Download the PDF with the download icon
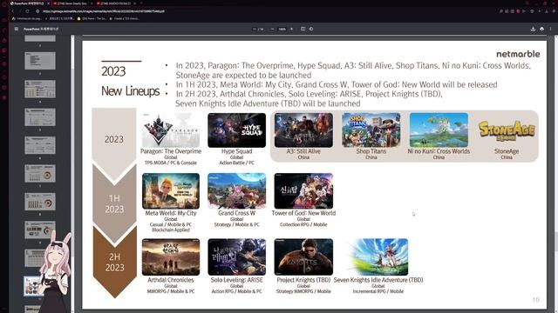Image resolution: width=558 pixels, height=313 pixels. click(x=533, y=29)
